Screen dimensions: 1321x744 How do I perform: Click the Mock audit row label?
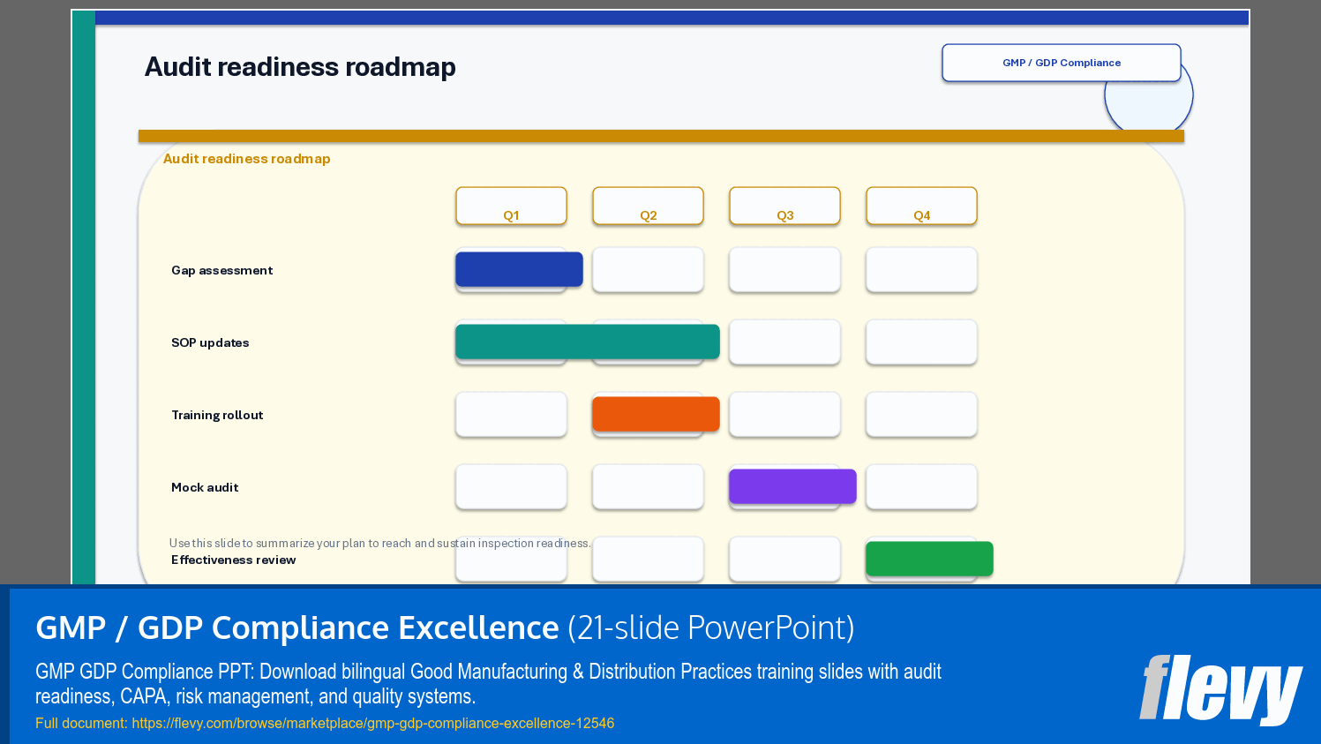click(x=205, y=487)
